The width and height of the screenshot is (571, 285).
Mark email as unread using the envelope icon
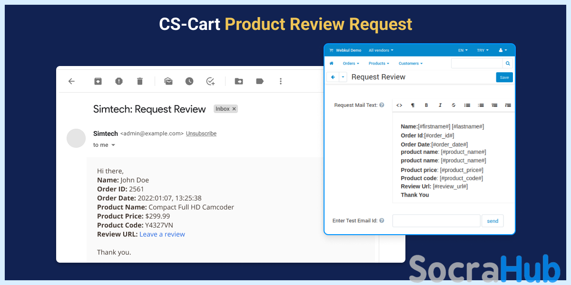pyautogui.click(x=168, y=81)
